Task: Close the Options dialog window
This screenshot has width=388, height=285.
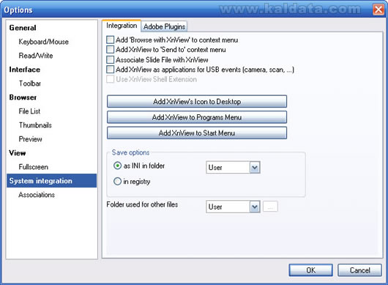Action: pos(378,10)
